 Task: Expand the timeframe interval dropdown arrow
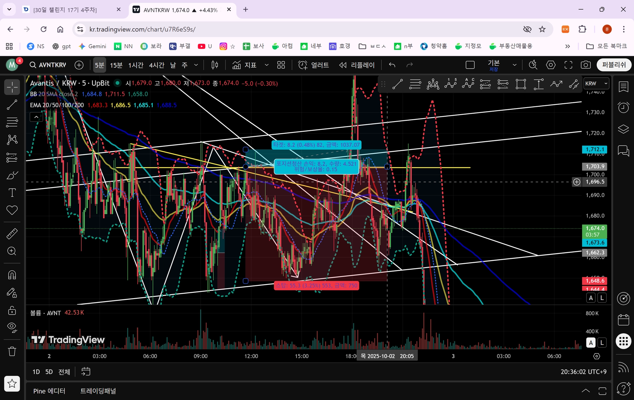pos(196,65)
